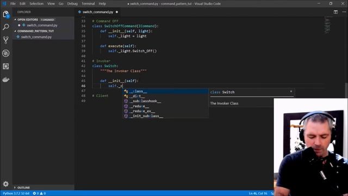Collapse the COMMAND_PATTERN_TUT folder section
Screen dimensions: 348x196
(x=15, y=31)
